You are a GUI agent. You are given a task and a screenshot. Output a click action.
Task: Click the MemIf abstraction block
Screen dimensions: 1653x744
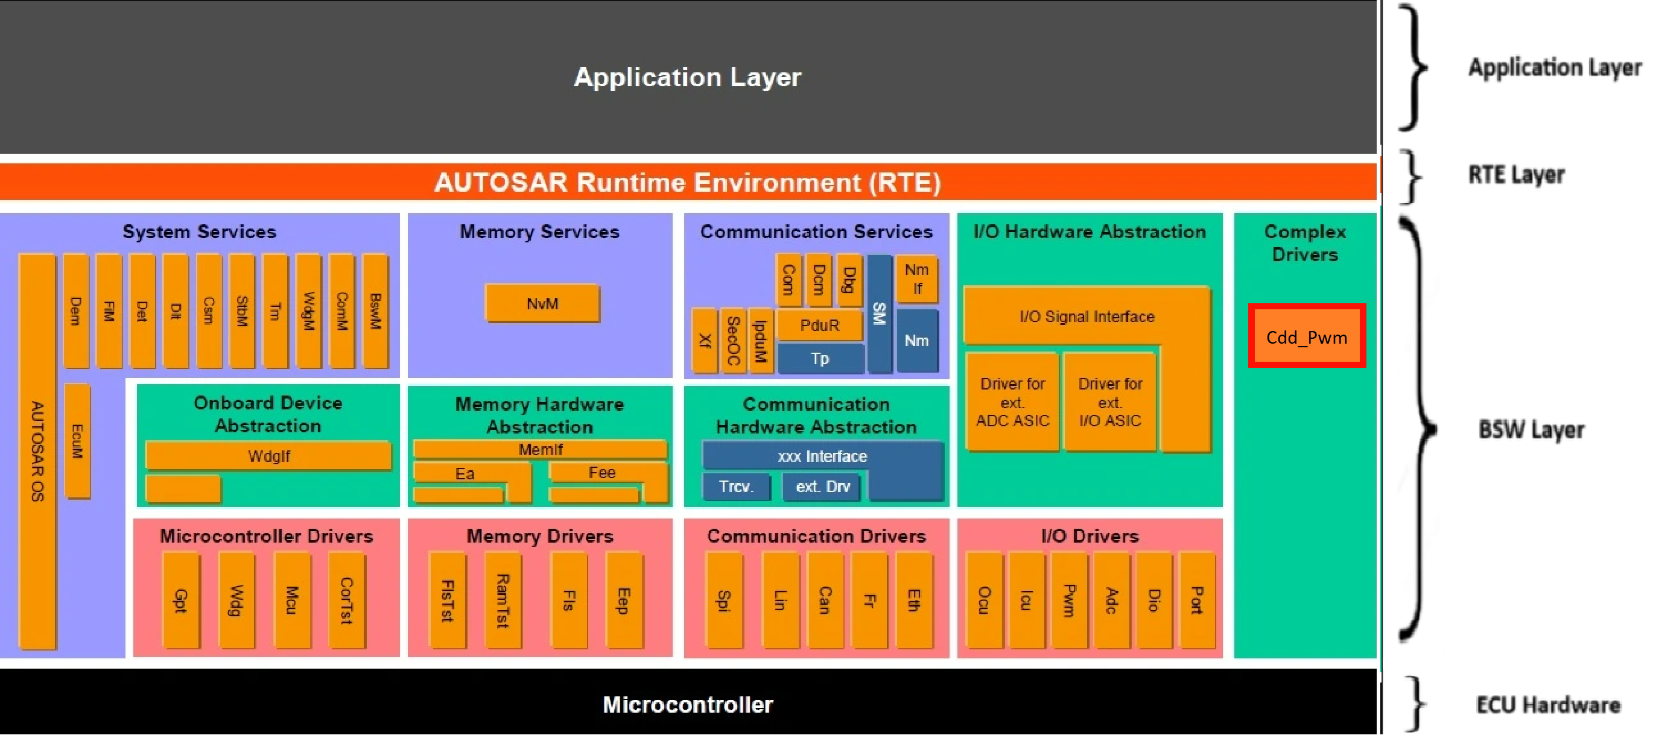(541, 450)
